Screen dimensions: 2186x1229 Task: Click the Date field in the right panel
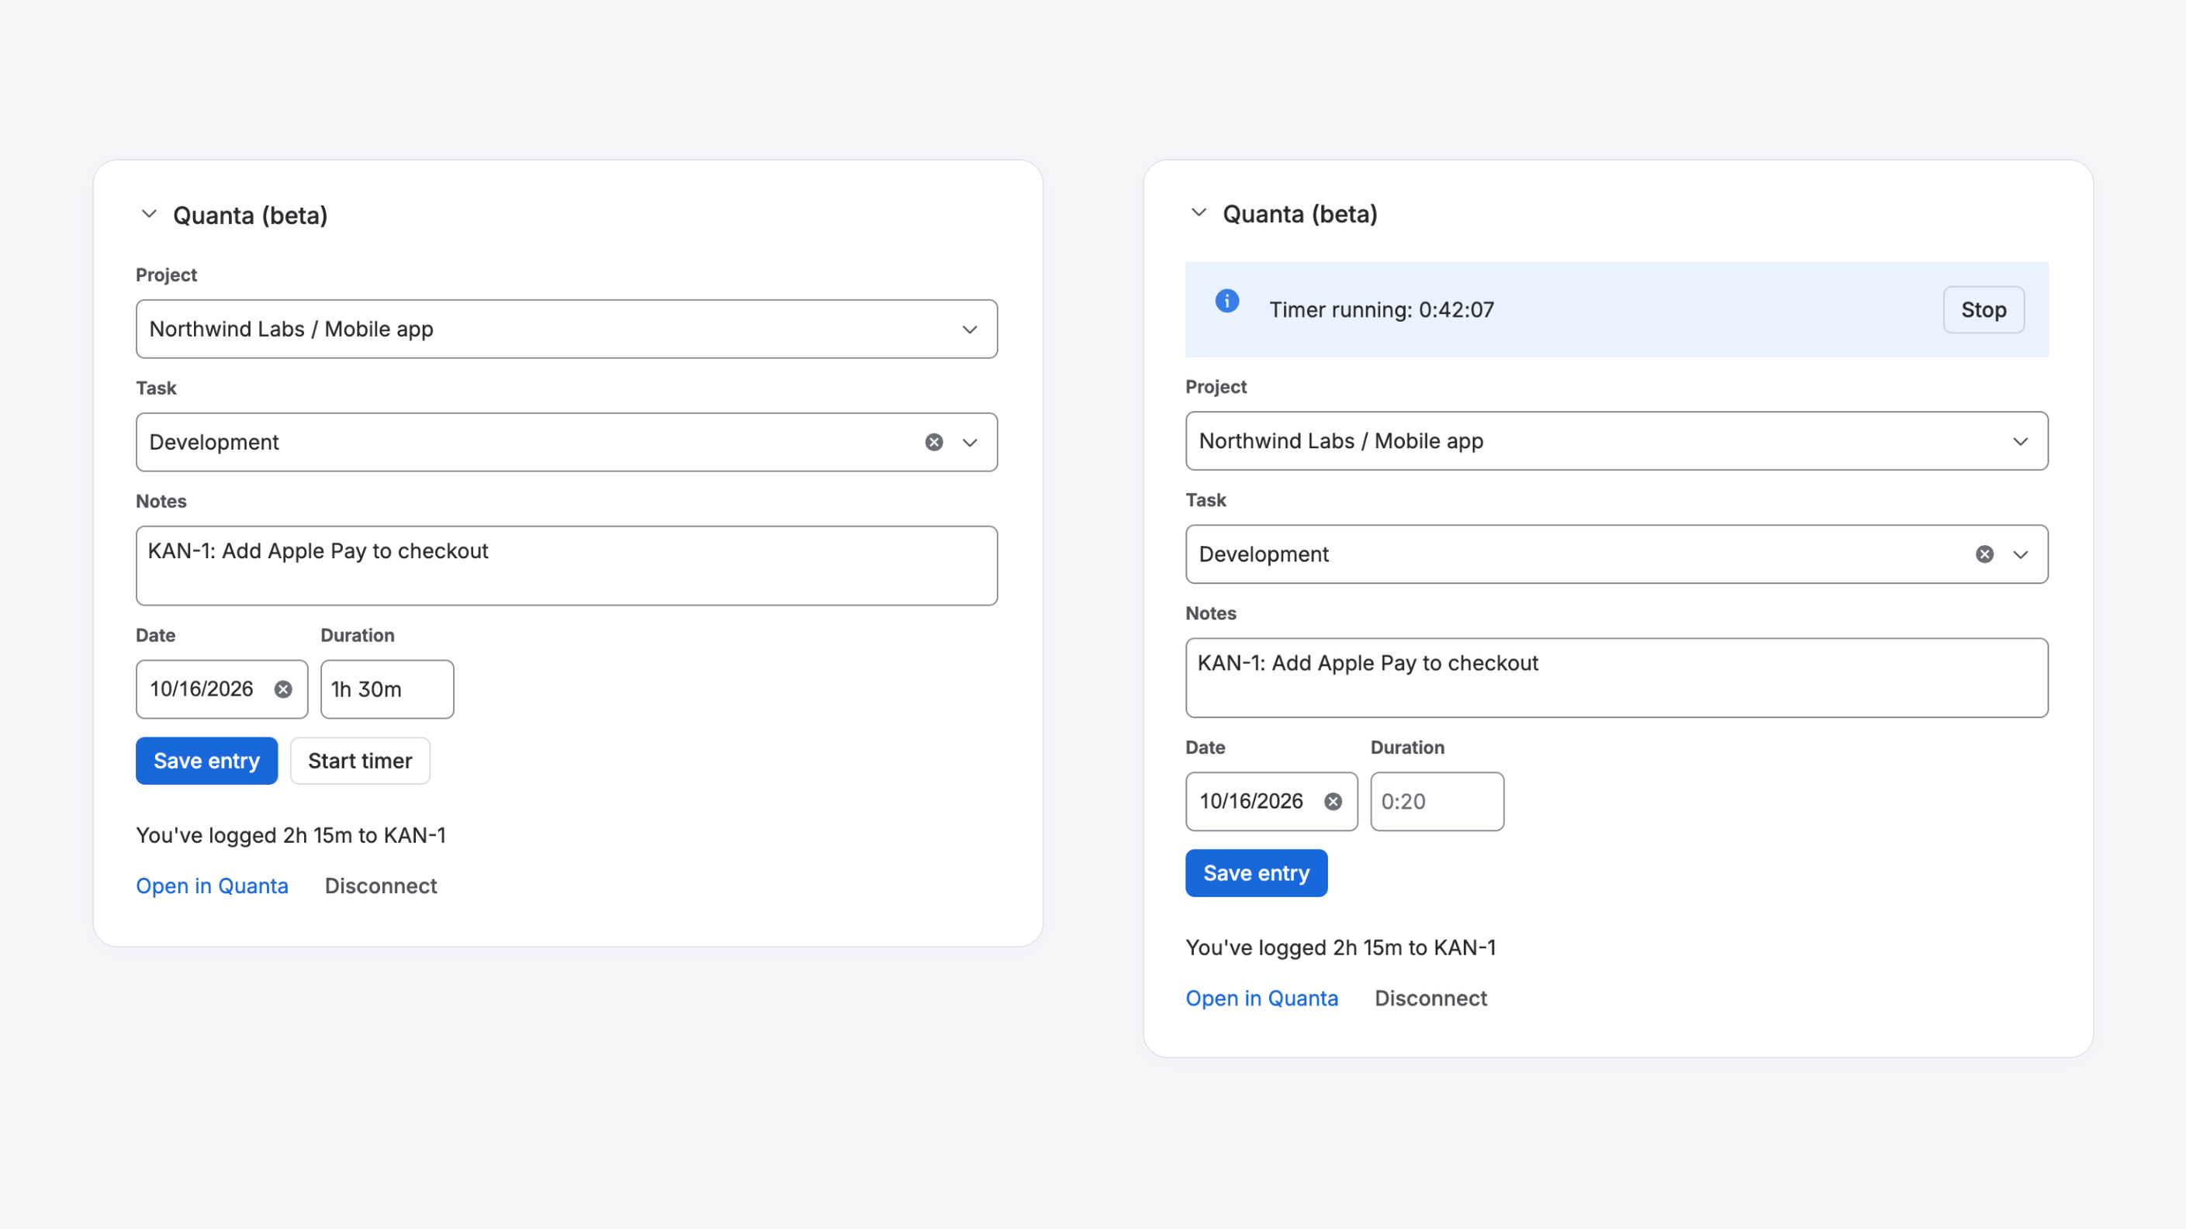[1271, 802]
